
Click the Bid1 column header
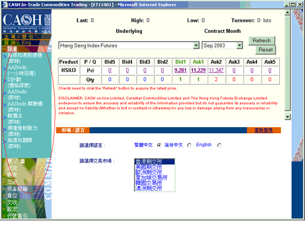pyautogui.click(x=181, y=62)
